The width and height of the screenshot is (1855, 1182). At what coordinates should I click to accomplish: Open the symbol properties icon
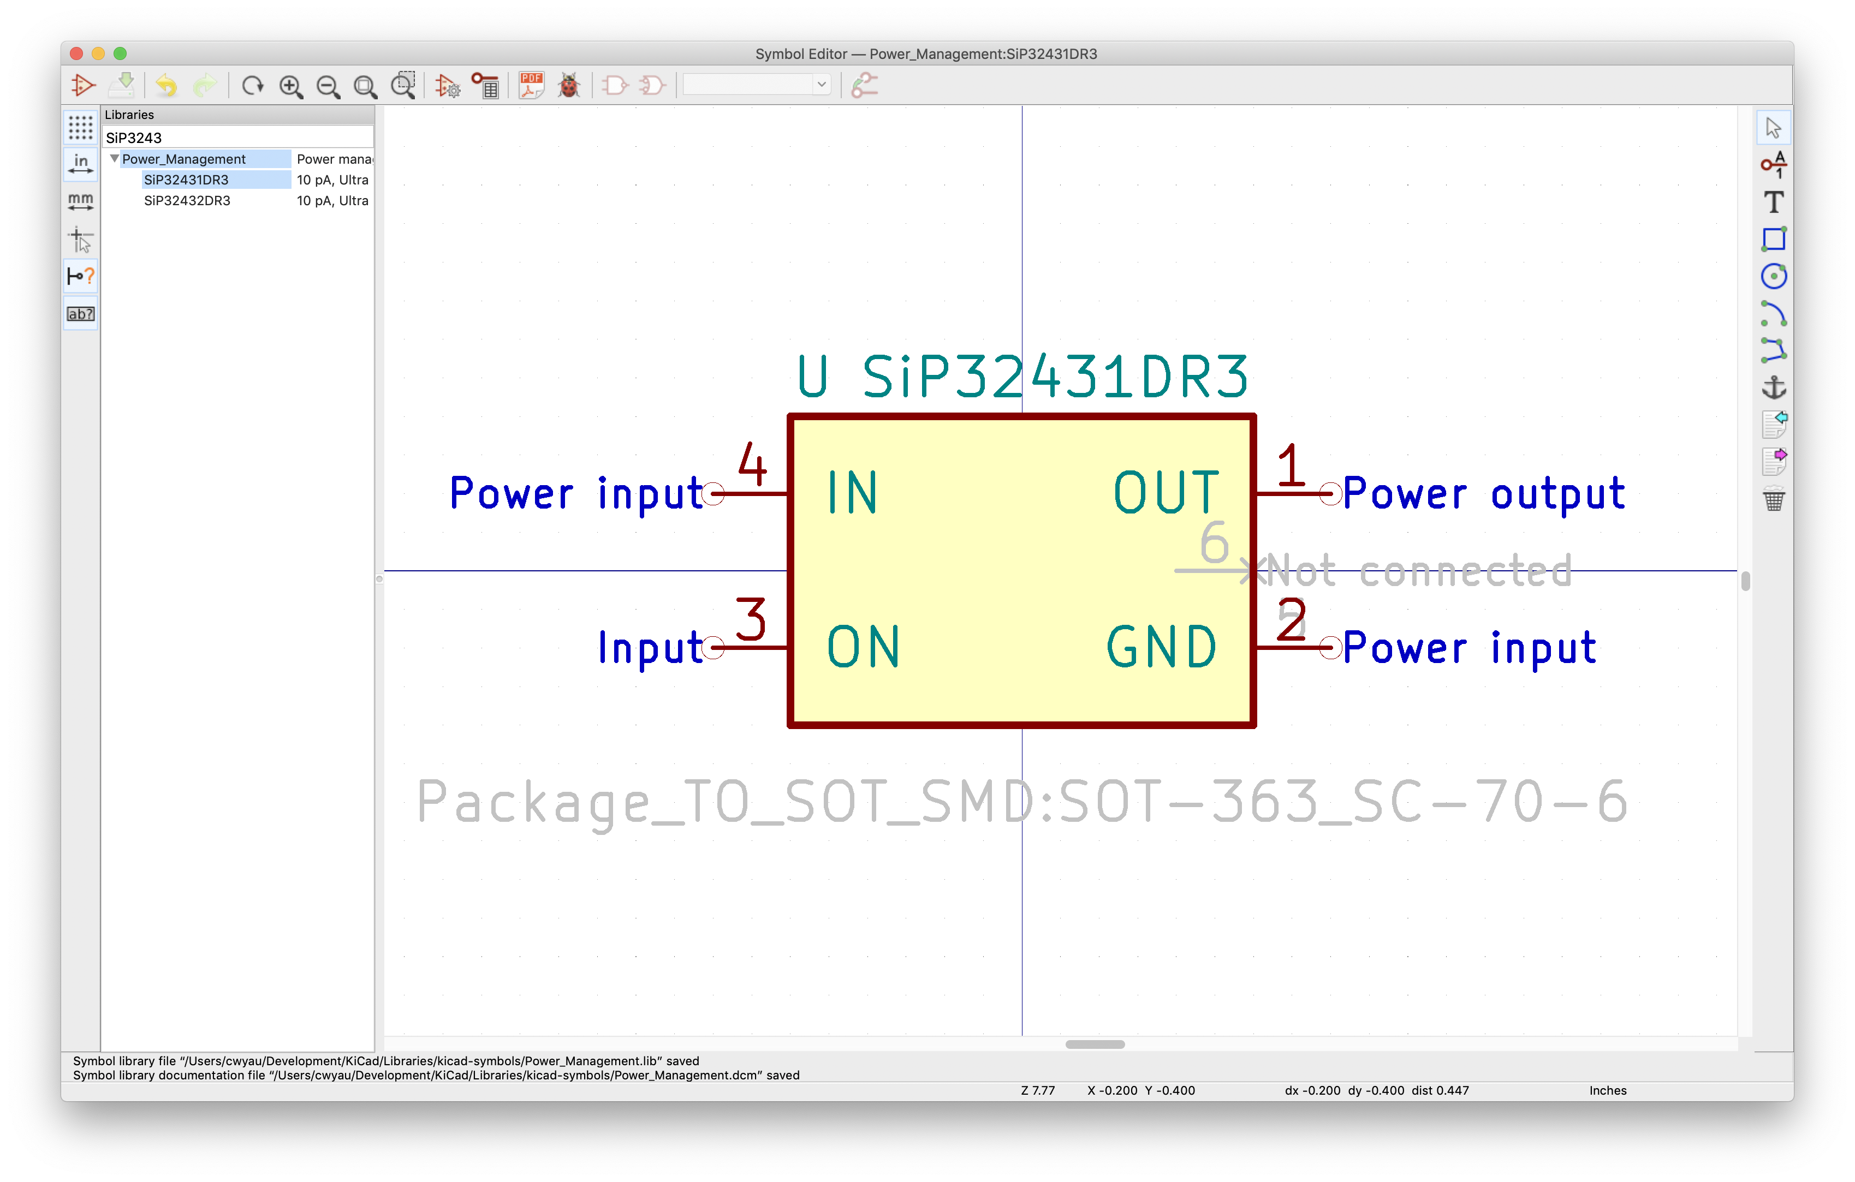click(x=447, y=86)
